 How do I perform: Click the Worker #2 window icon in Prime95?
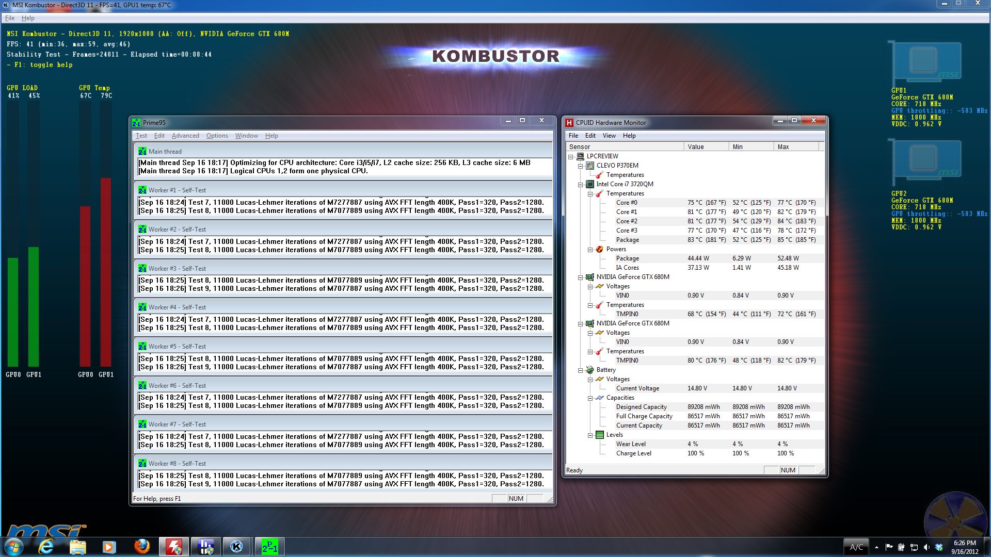click(142, 230)
